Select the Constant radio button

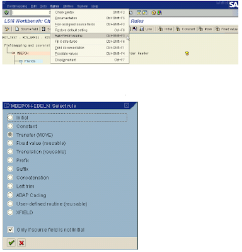(10, 126)
